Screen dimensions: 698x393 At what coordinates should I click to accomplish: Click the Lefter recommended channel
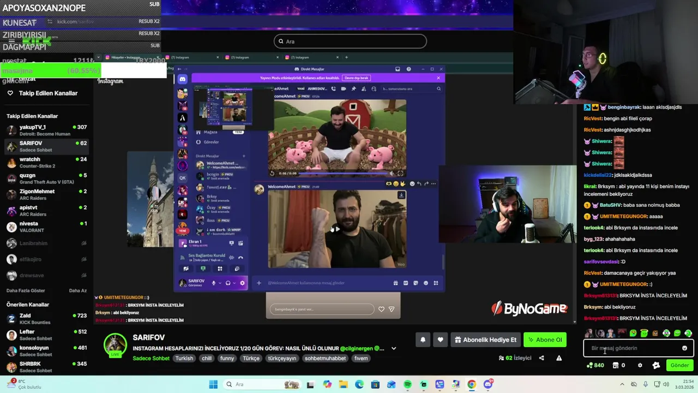pos(46,335)
